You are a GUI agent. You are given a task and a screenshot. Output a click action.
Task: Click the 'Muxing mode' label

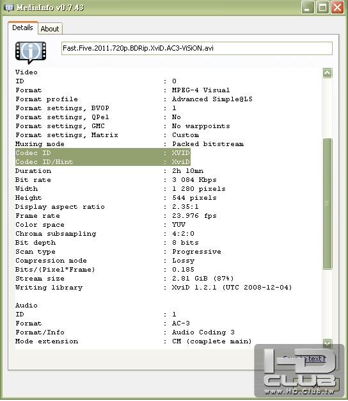pyautogui.click(x=40, y=144)
